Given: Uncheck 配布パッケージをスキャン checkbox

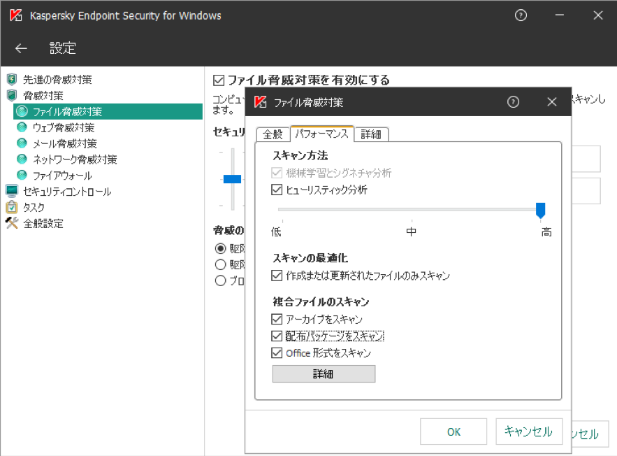Looking at the screenshot, I should coord(277,336).
